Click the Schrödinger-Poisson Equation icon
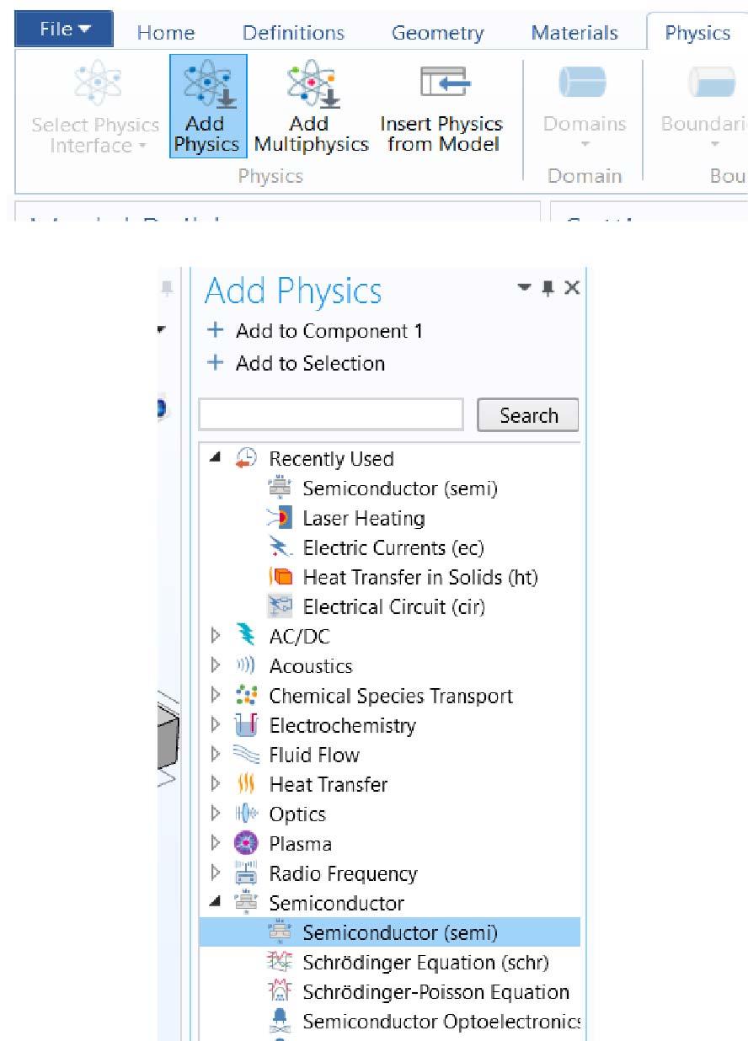This screenshot has height=1041, width=748. [279, 992]
